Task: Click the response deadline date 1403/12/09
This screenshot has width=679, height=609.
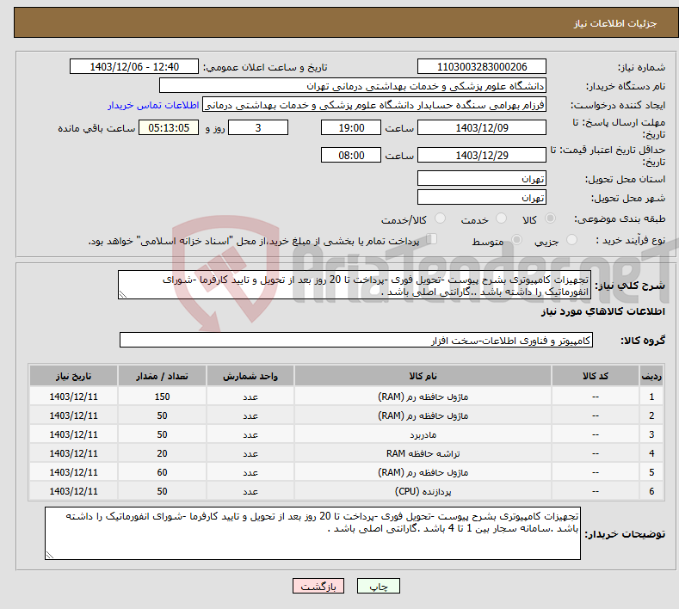Action: (482, 127)
